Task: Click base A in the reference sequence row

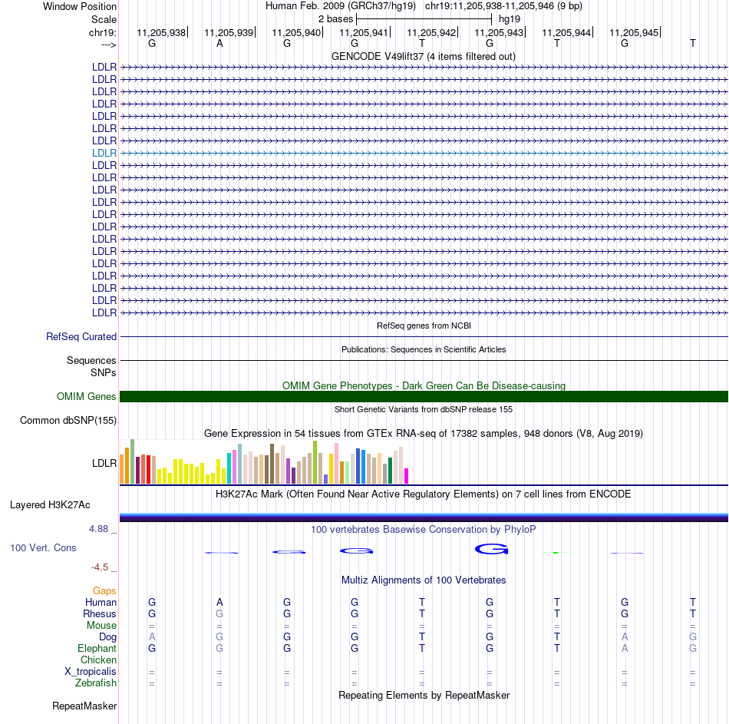Action: [219, 43]
